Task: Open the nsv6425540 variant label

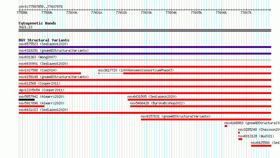Action: (x=265, y=143)
